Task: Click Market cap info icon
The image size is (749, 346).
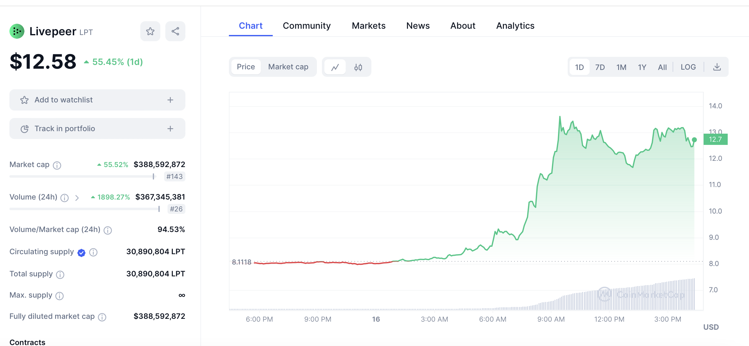Action: (57, 165)
